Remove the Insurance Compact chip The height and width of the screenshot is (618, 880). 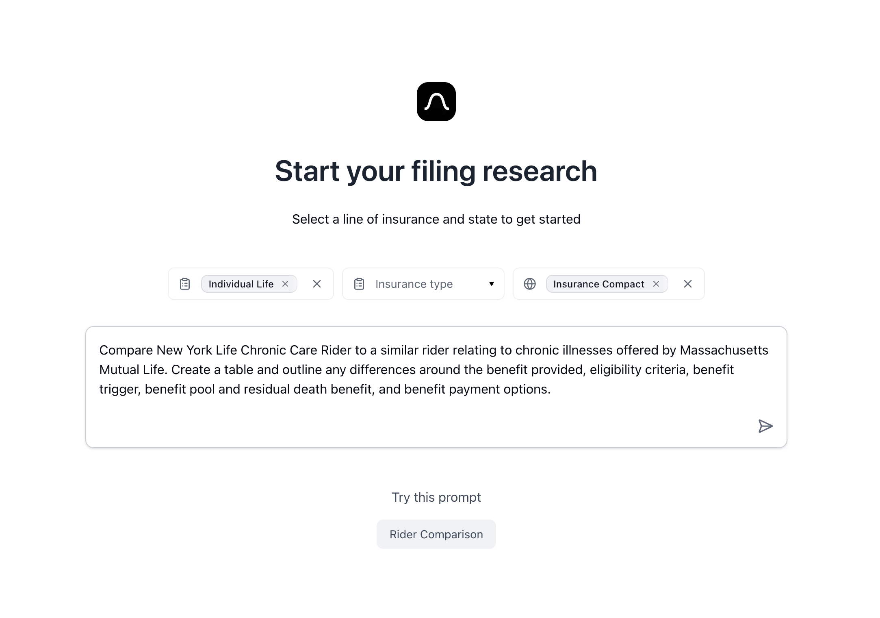point(656,284)
